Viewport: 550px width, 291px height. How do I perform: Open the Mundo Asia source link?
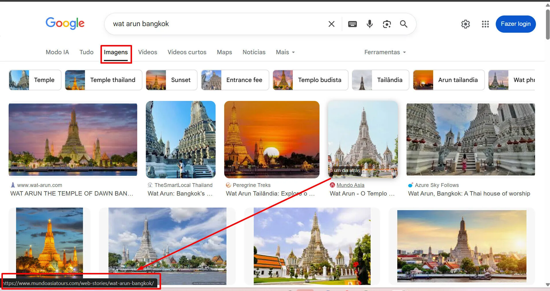(350, 185)
